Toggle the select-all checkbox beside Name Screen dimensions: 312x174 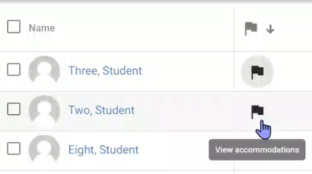(x=14, y=26)
